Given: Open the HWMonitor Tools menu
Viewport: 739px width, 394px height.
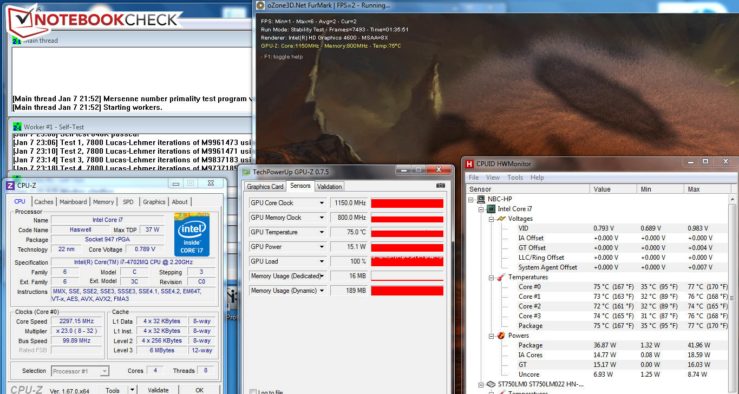Looking at the screenshot, I should 515,178.
